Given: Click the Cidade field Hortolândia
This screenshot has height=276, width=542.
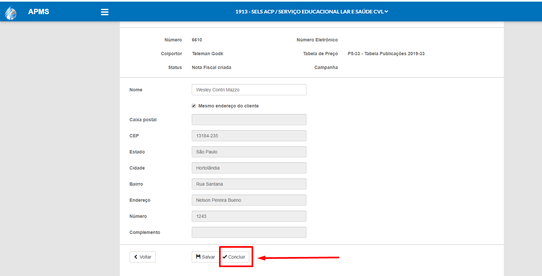Looking at the screenshot, I should tap(249, 168).
